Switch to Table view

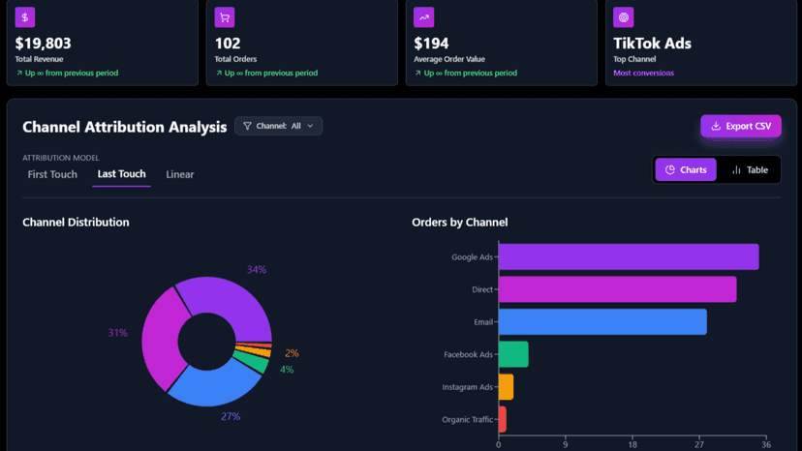point(750,169)
